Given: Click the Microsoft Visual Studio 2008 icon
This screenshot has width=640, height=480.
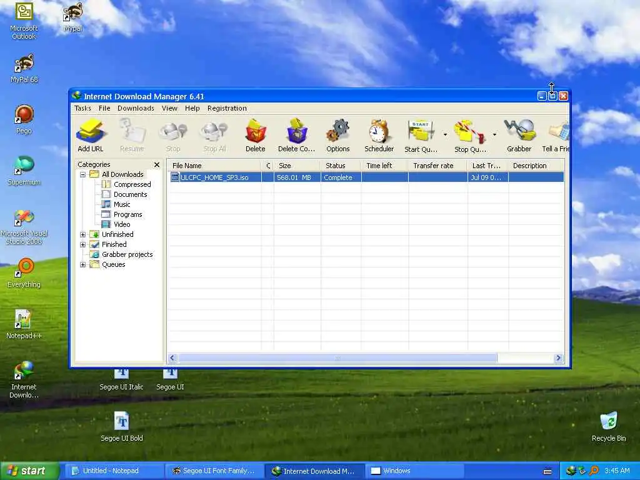Looking at the screenshot, I should (24, 227).
